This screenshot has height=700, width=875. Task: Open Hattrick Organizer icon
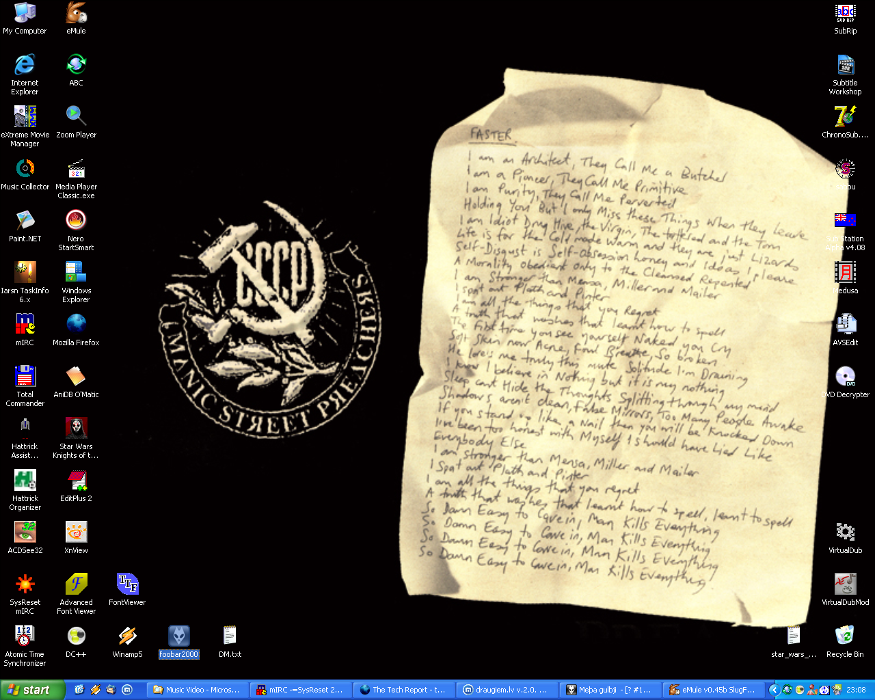coord(25,490)
